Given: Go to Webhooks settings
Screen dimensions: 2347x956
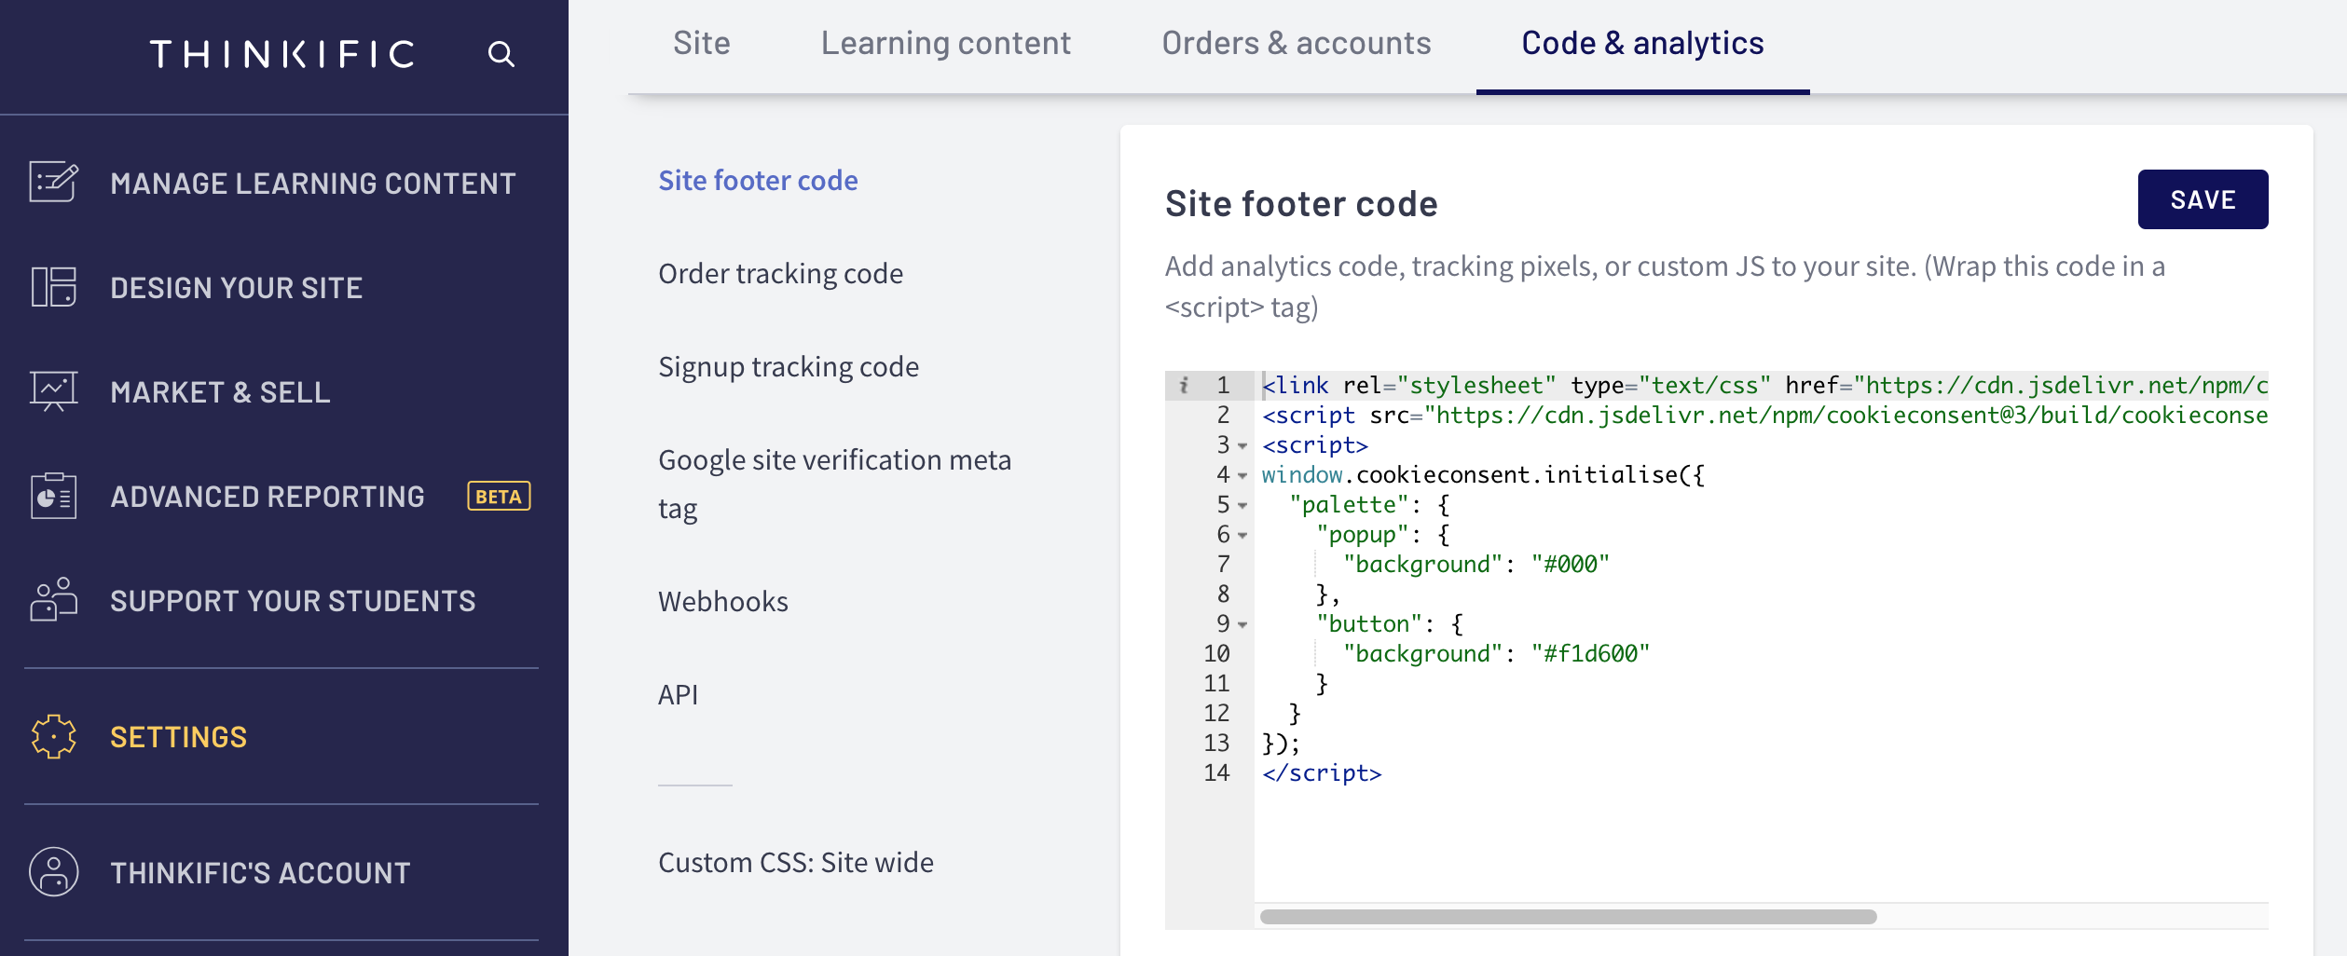Looking at the screenshot, I should [x=723, y=602].
